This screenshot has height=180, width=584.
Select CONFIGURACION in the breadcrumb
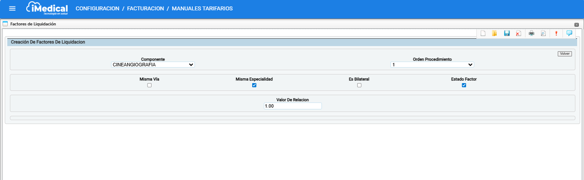tap(97, 9)
